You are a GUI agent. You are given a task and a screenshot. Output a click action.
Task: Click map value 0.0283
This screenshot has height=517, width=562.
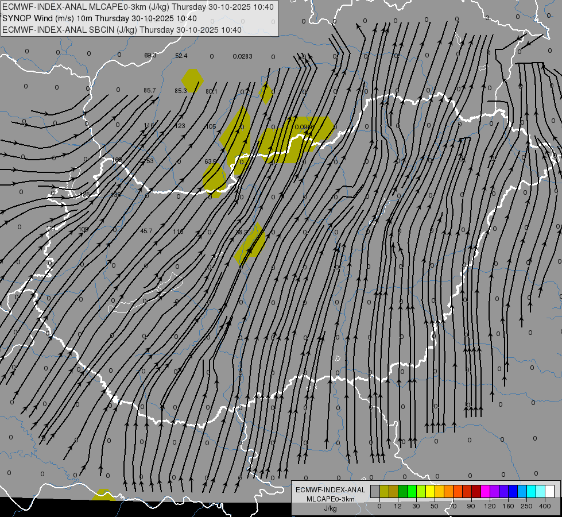click(x=242, y=56)
